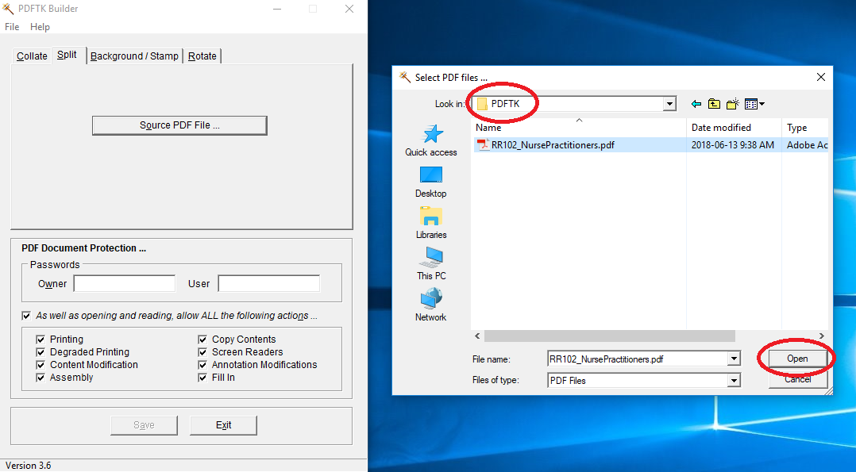Click PDF icon of RR102_NursePractitioners.pdf
856x472 pixels.
click(x=483, y=144)
